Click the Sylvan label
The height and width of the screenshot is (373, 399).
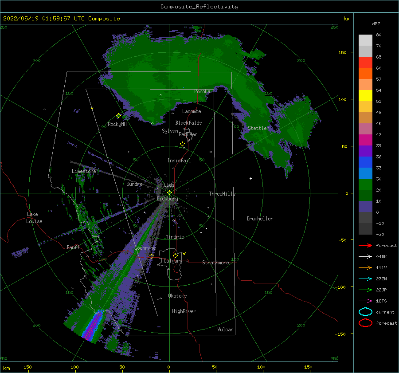(x=170, y=131)
